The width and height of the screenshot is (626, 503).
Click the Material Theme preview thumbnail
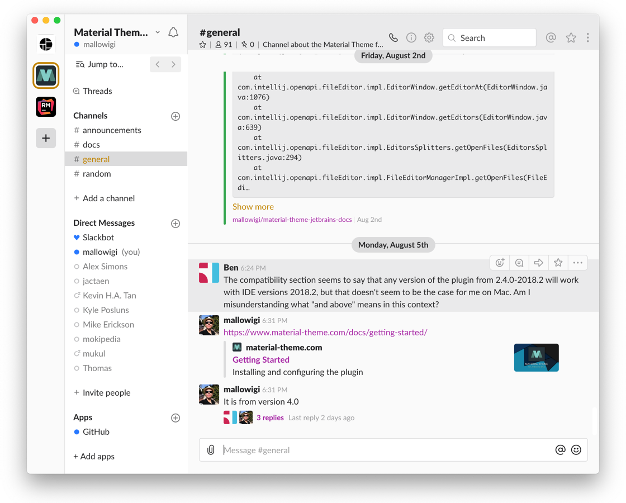(536, 358)
